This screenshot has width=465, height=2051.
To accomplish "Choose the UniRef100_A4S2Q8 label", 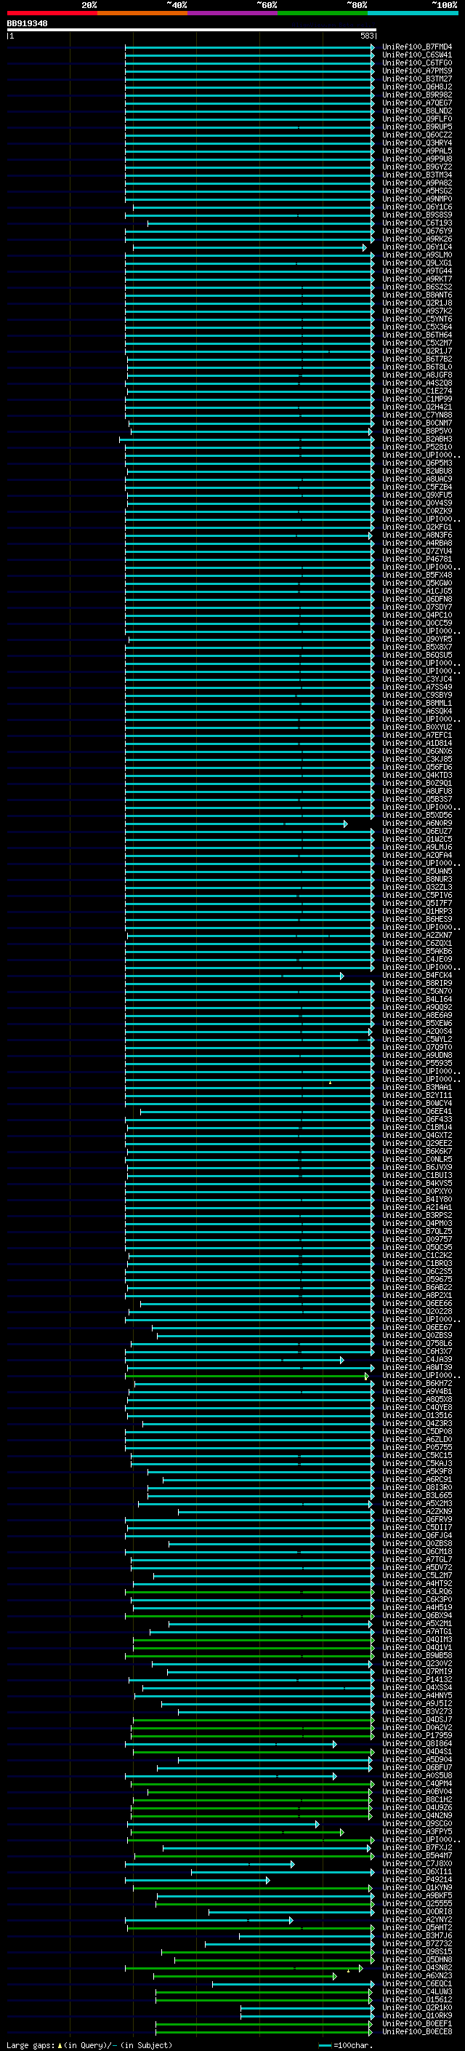I will pyautogui.click(x=417, y=383).
